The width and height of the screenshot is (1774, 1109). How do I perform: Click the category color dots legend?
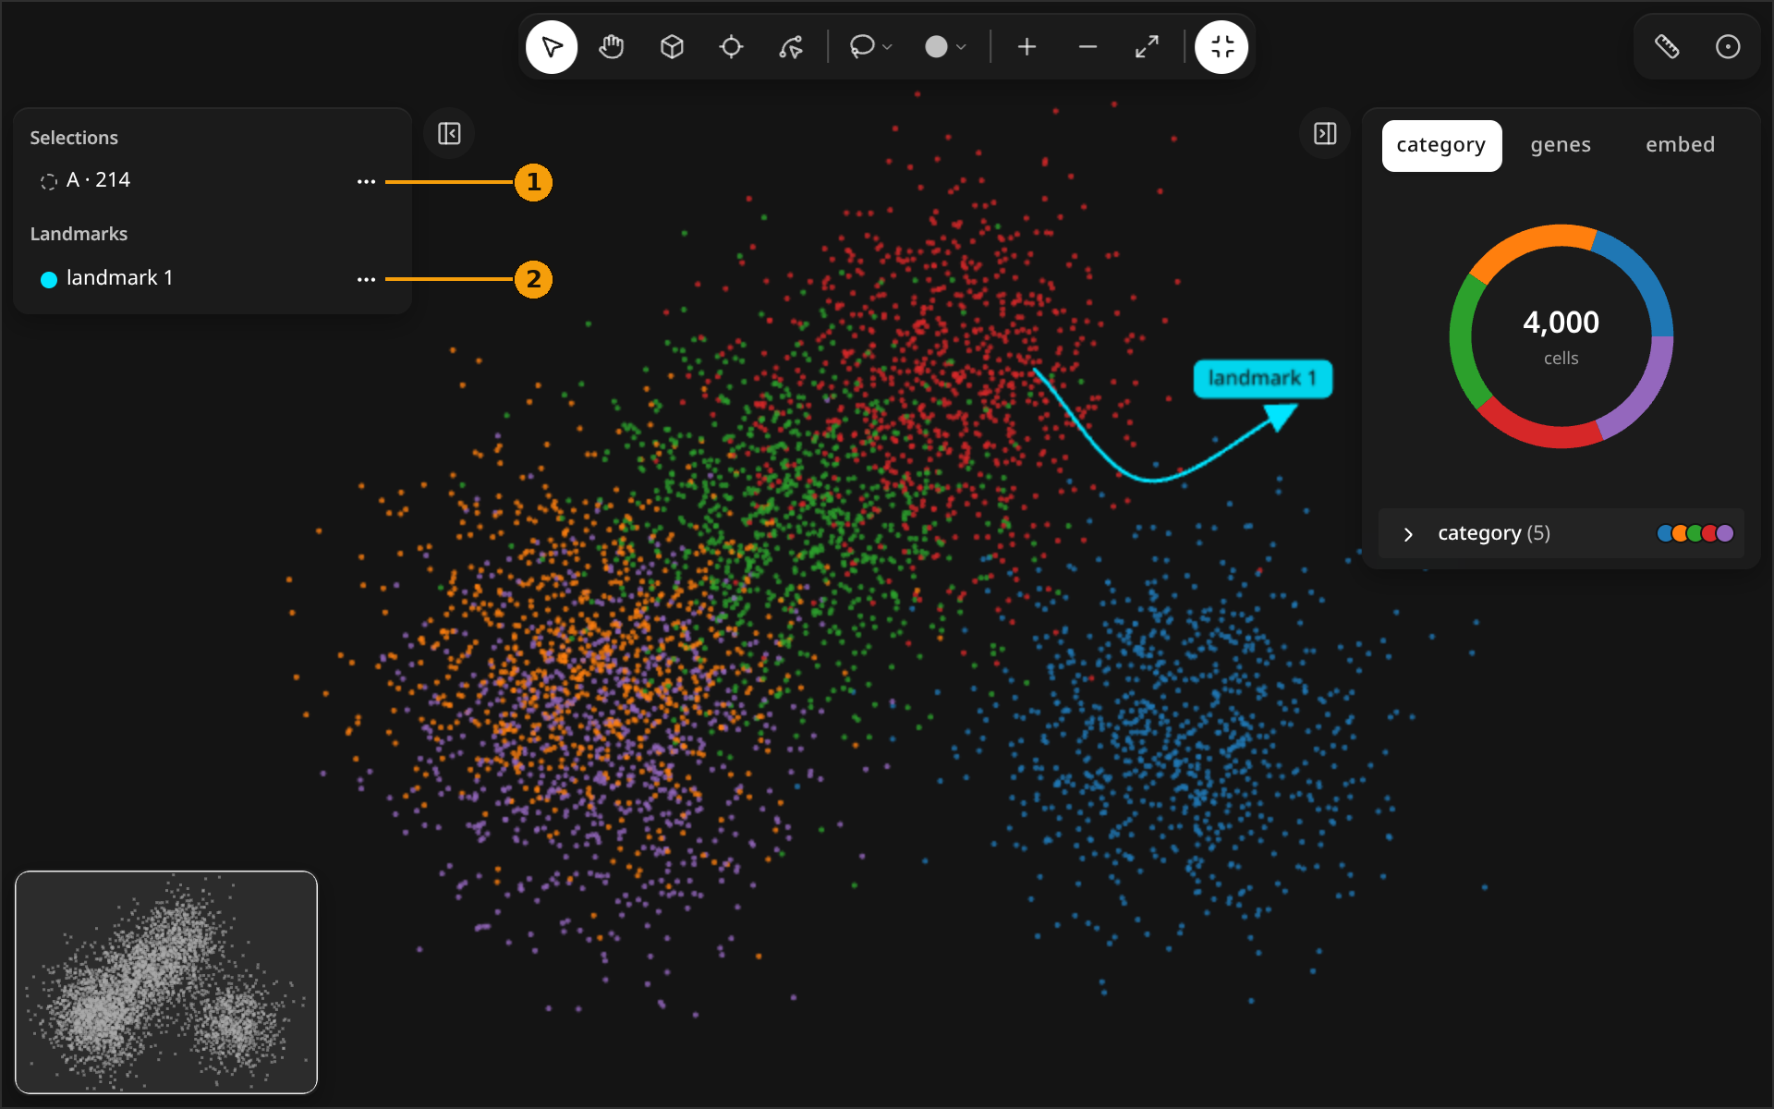pyautogui.click(x=1695, y=533)
